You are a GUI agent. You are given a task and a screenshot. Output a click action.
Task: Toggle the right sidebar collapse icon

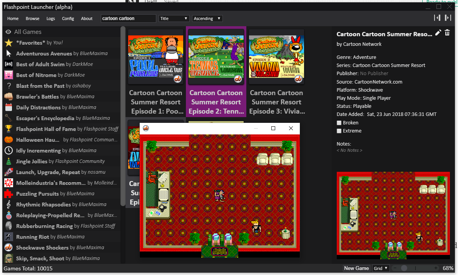[x=448, y=18]
